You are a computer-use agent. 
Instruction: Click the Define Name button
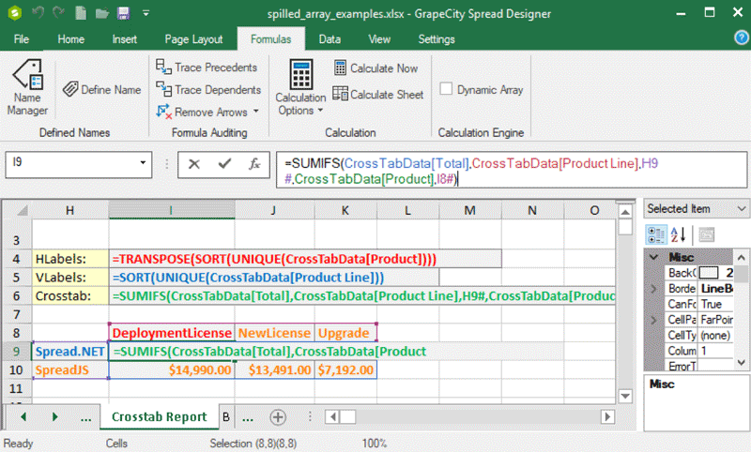coord(101,90)
